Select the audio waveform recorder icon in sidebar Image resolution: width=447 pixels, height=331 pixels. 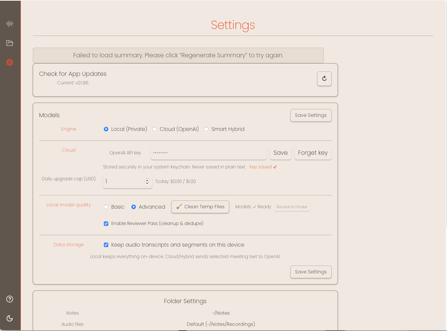coord(10,23)
